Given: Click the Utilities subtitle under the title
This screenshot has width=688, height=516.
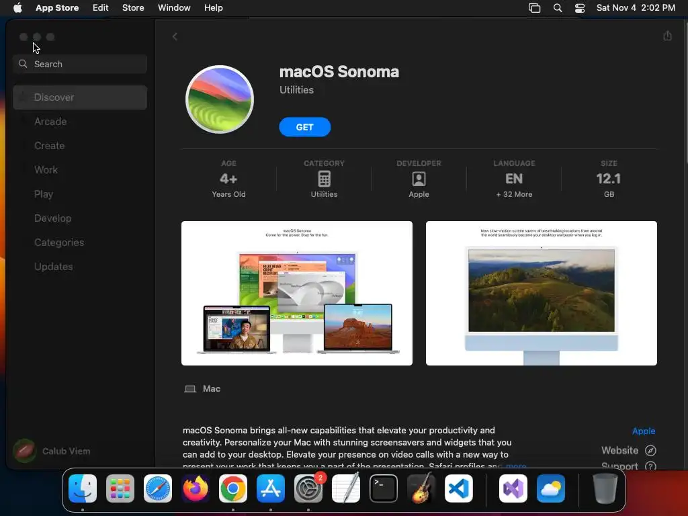Looking at the screenshot, I should pos(296,90).
